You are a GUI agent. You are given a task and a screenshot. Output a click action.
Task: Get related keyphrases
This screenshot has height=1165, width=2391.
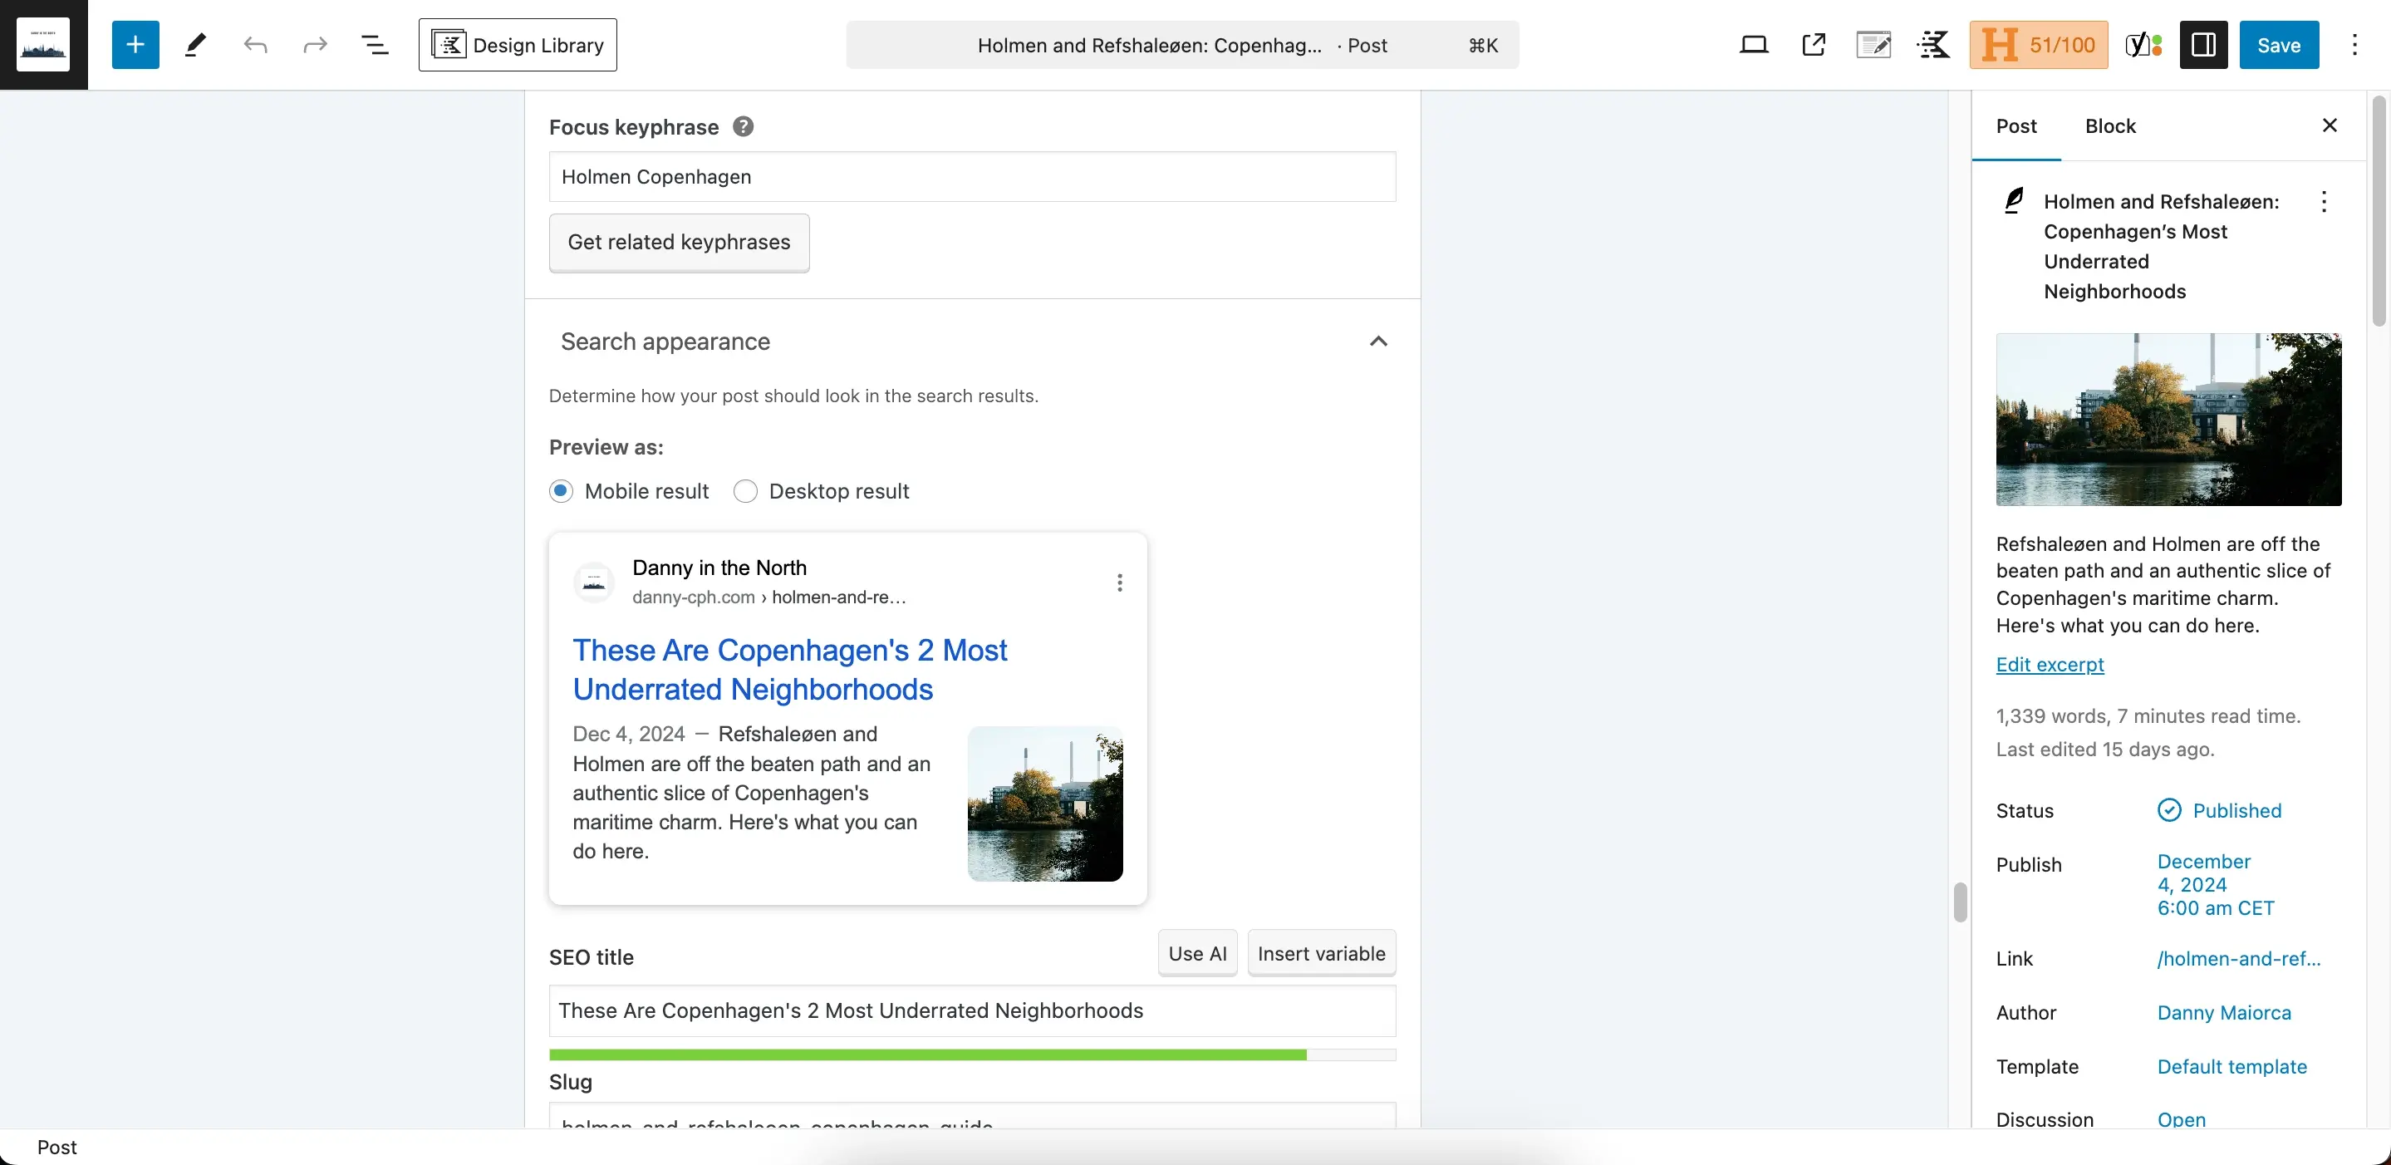tap(679, 243)
